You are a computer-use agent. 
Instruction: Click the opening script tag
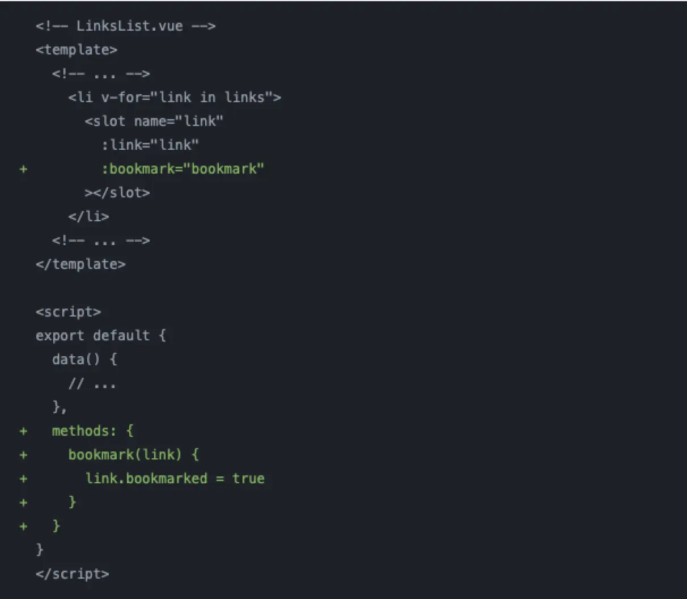tap(68, 312)
